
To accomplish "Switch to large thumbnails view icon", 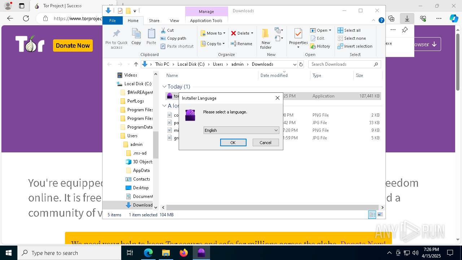I will coord(380,215).
